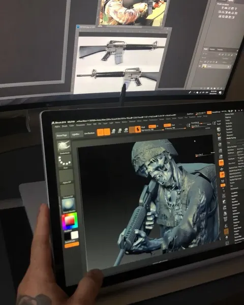Open the Dots stroke type selector

[x=65, y=161]
